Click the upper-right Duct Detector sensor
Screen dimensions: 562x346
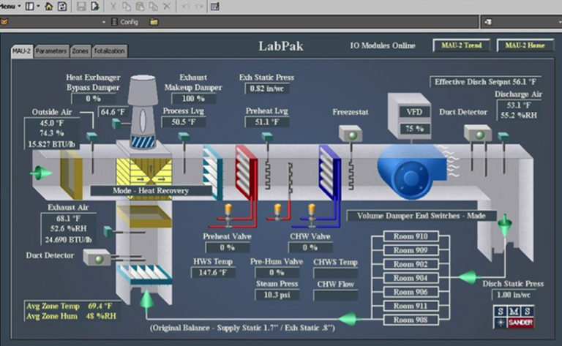click(x=477, y=133)
